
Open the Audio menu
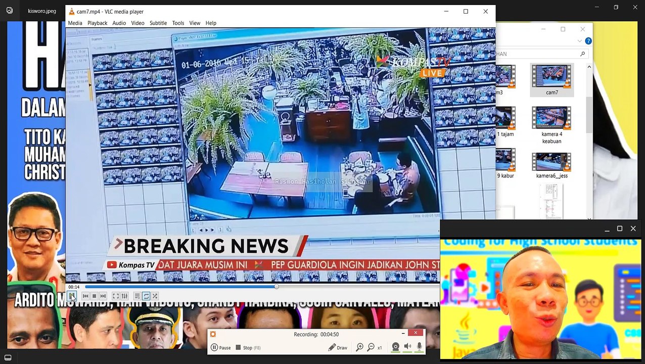click(119, 23)
